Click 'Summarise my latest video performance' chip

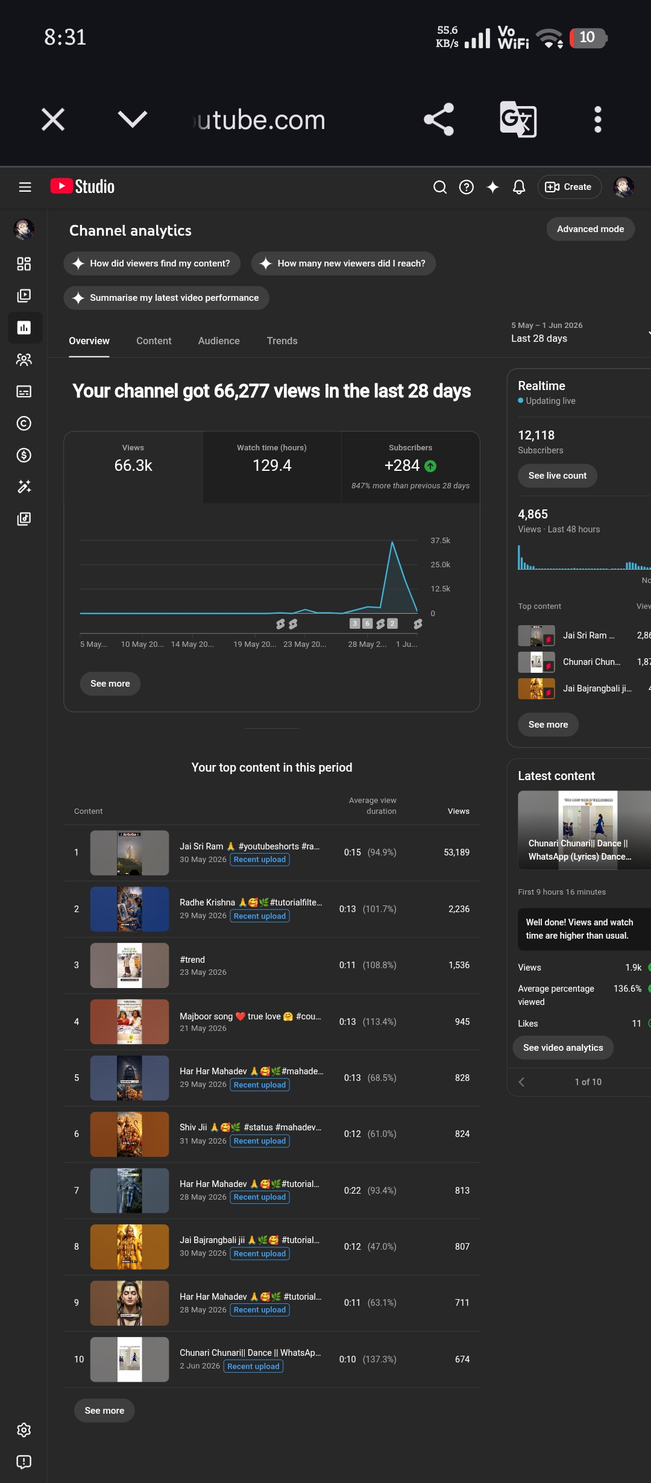click(166, 298)
